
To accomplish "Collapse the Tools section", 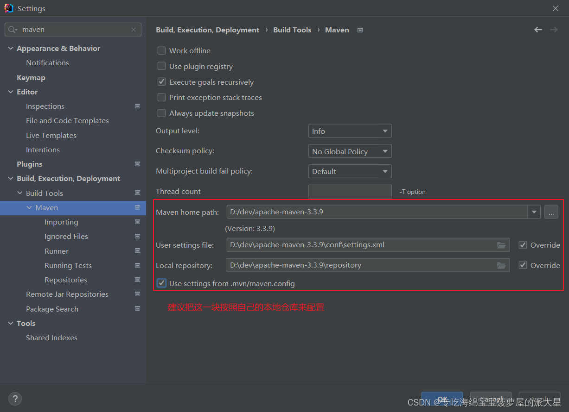I will tap(11, 323).
